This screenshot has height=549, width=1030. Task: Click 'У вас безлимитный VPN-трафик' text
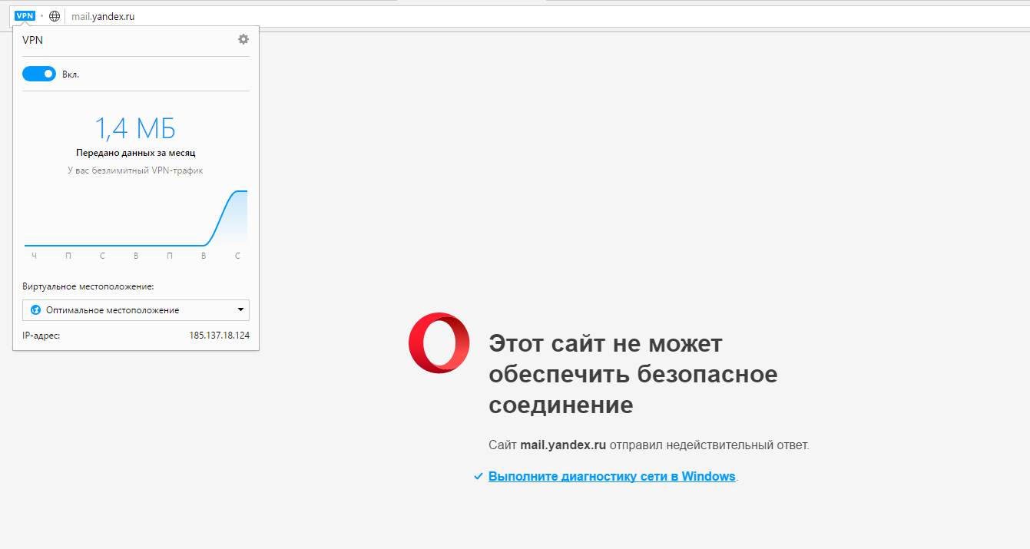tap(136, 170)
